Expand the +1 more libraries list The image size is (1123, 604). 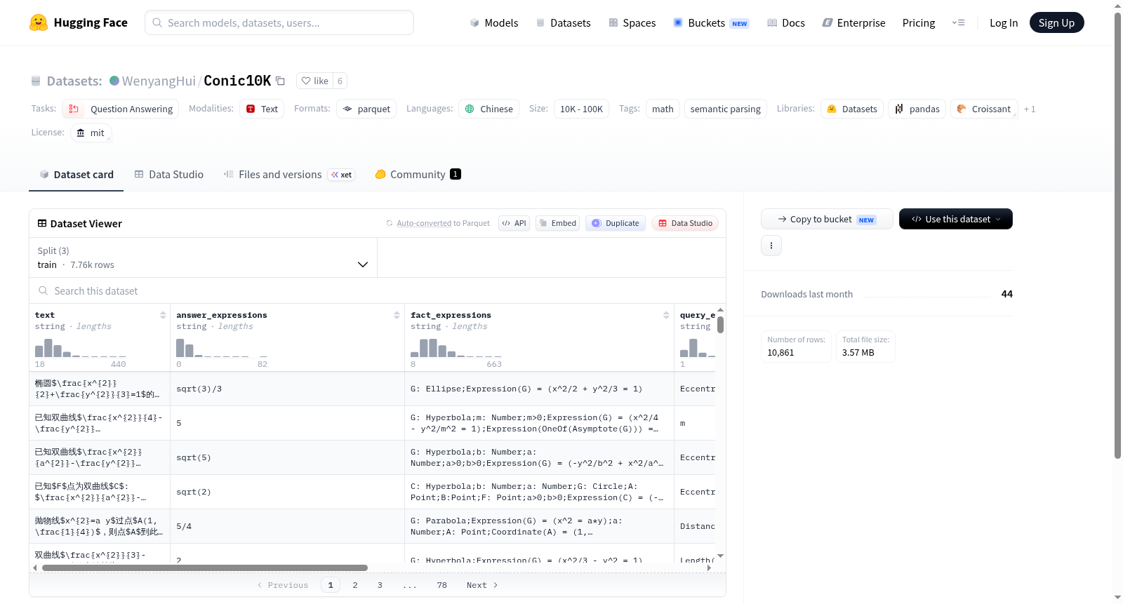tap(1030, 109)
